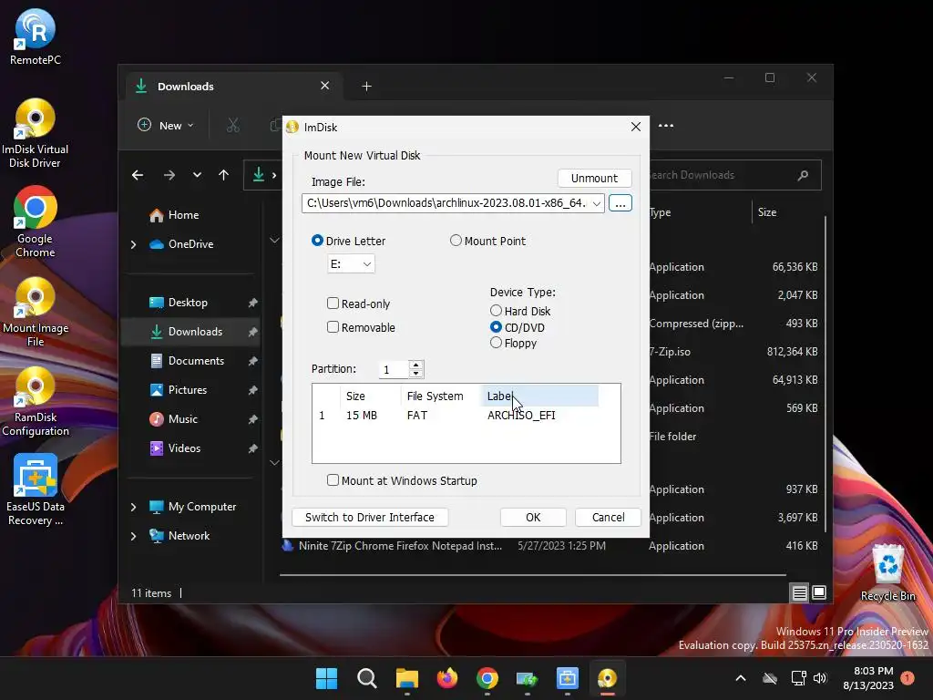
Task: Click the Windows Start button
Action: (x=326, y=678)
